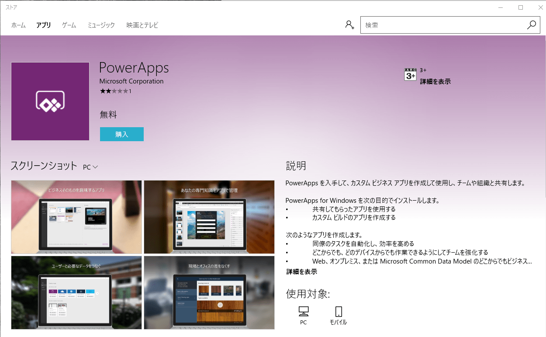Click the ARC 3+ rating badge

coord(410,74)
